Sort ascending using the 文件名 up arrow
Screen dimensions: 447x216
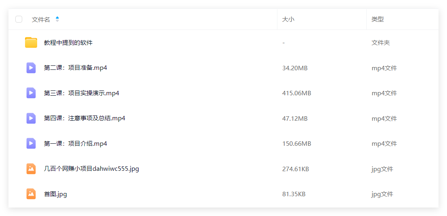point(57,18)
